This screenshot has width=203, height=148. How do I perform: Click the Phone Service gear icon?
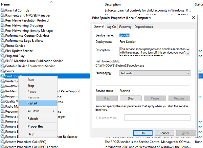(x=2, y=45)
